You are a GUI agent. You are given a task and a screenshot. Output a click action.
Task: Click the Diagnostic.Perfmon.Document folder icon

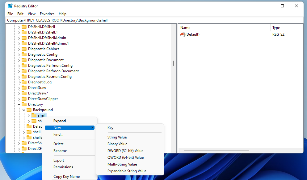coord(24,71)
